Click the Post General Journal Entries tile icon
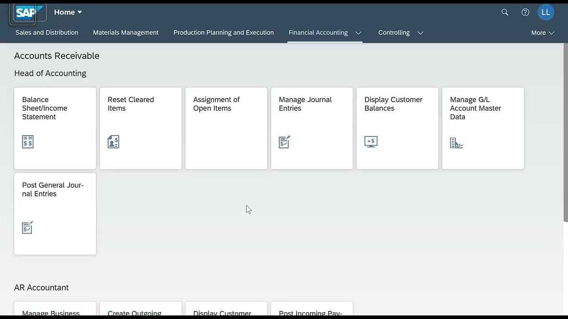This screenshot has width=568, height=319. click(x=28, y=227)
